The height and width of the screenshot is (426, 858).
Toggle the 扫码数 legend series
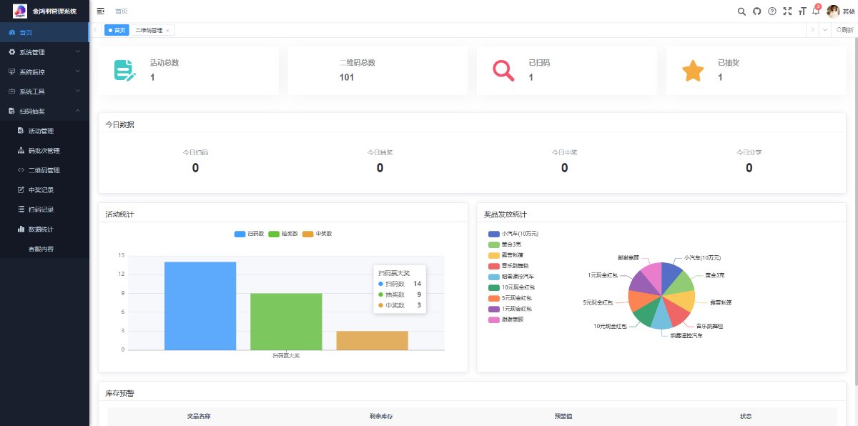tap(249, 234)
